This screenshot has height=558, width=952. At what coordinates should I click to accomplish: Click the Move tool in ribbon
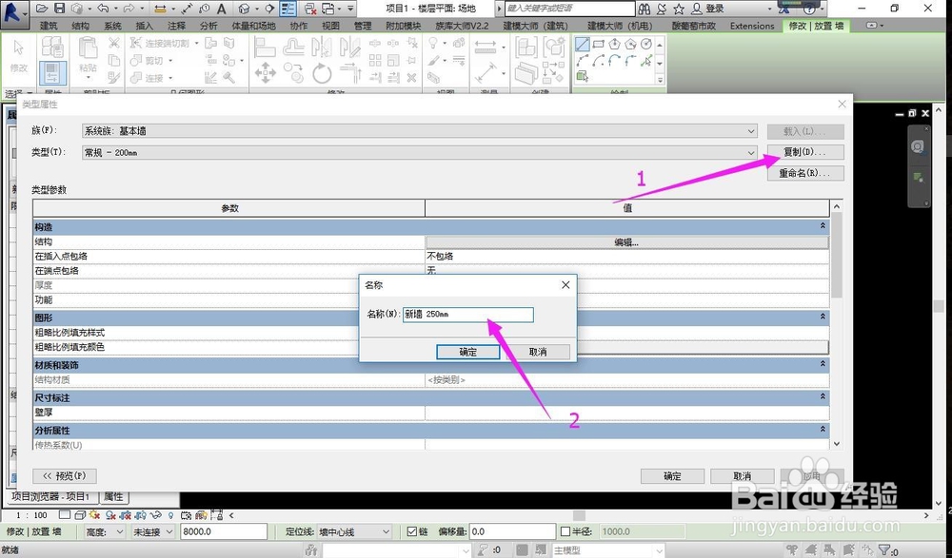266,73
